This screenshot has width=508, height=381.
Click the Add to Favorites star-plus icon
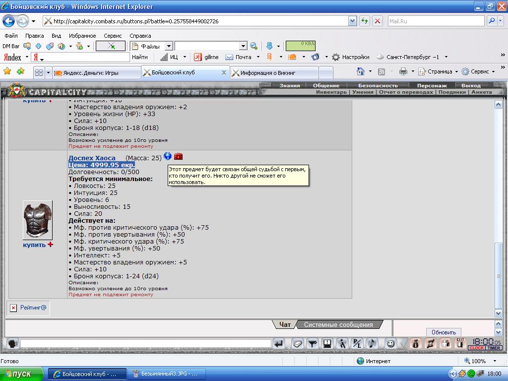pyautogui.click(x=21, y=71)
